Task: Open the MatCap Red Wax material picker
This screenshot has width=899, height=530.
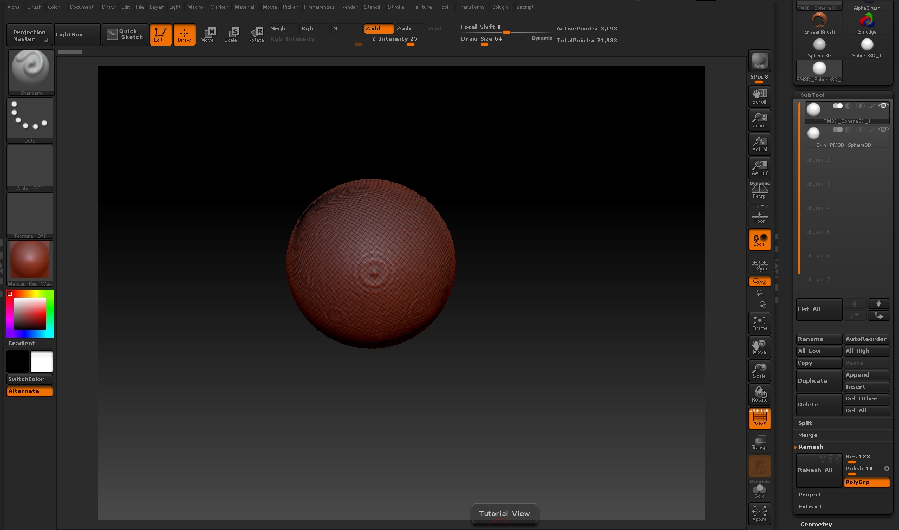Action: (30, 263)
